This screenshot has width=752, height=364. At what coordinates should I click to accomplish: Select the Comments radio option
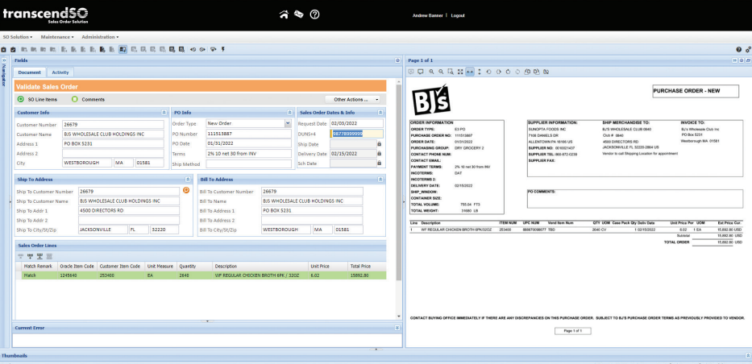pyautogui.click(x=74, y=99)
